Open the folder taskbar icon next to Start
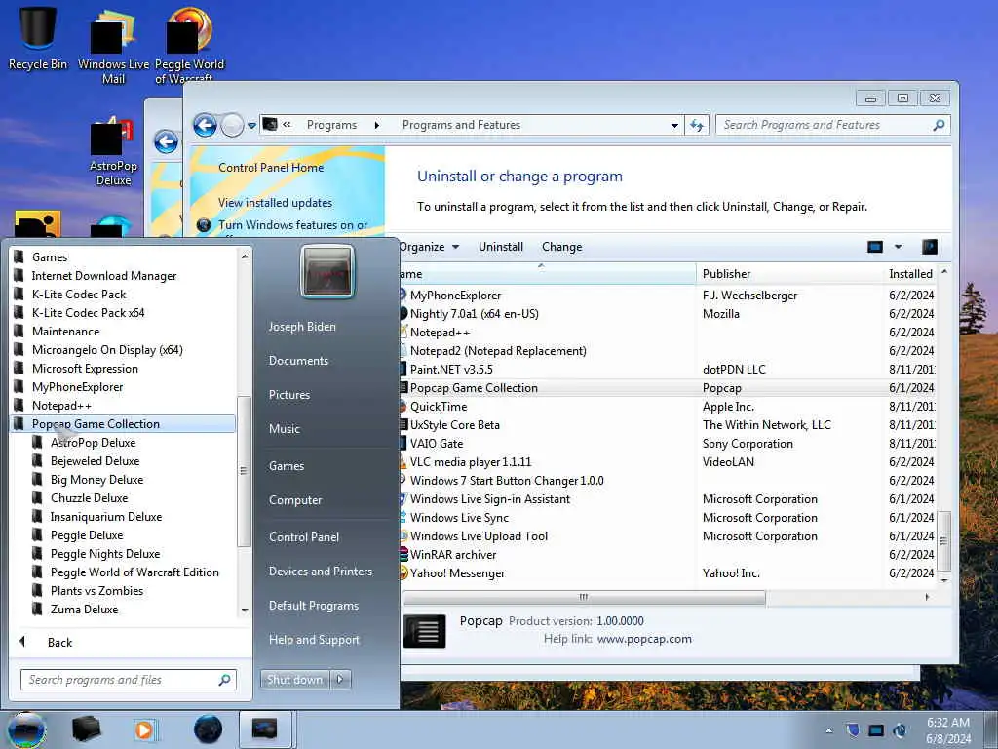 [86, 729]
